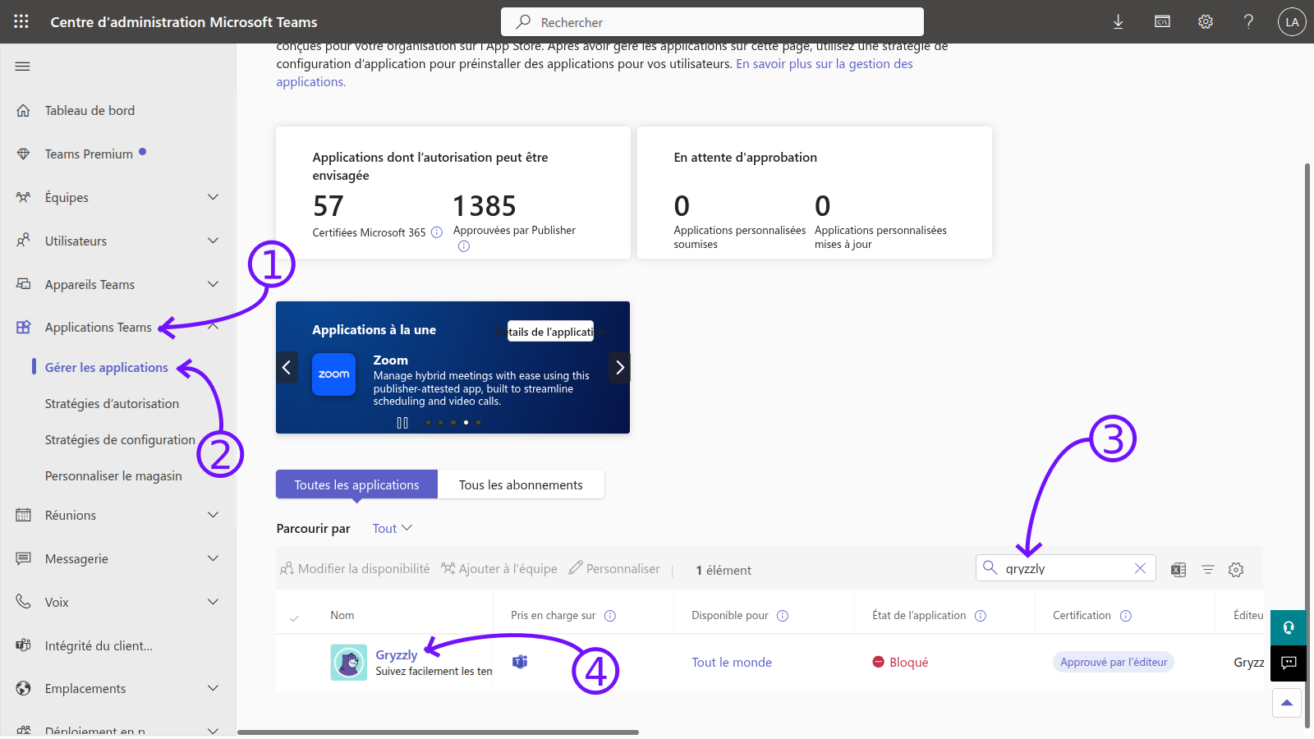Collapse the navigation with hamburger icon
The image size is (1314, 739).
tap(23, 67)
